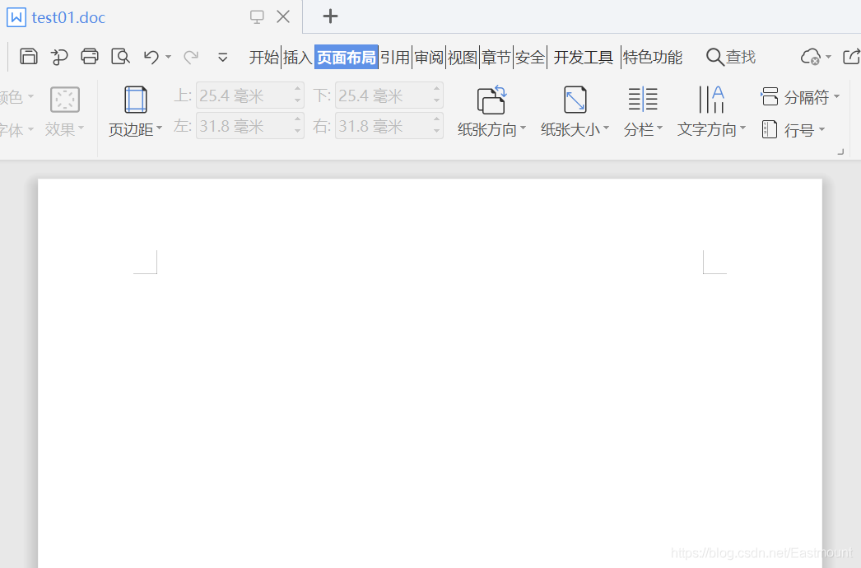The height and width of the screenshot is (568, 861).
Task: Expand the quick access toolbar customize arrow
Action: click(x=222, y=57)
